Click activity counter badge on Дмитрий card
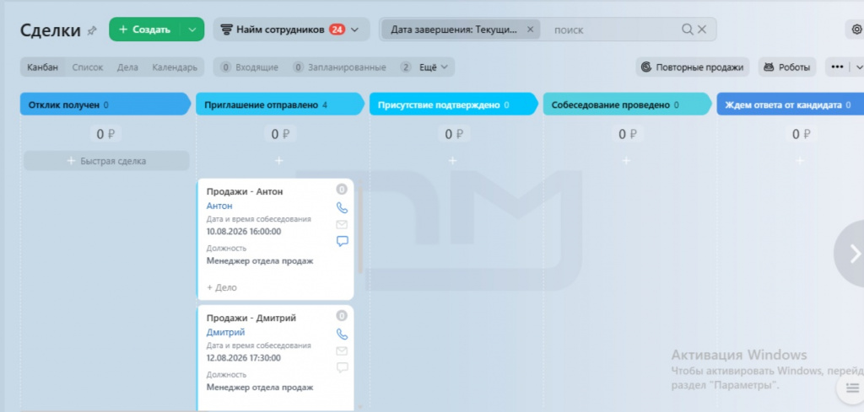The width and height of the screenshot is (864, 412). [x=342, y=316]
